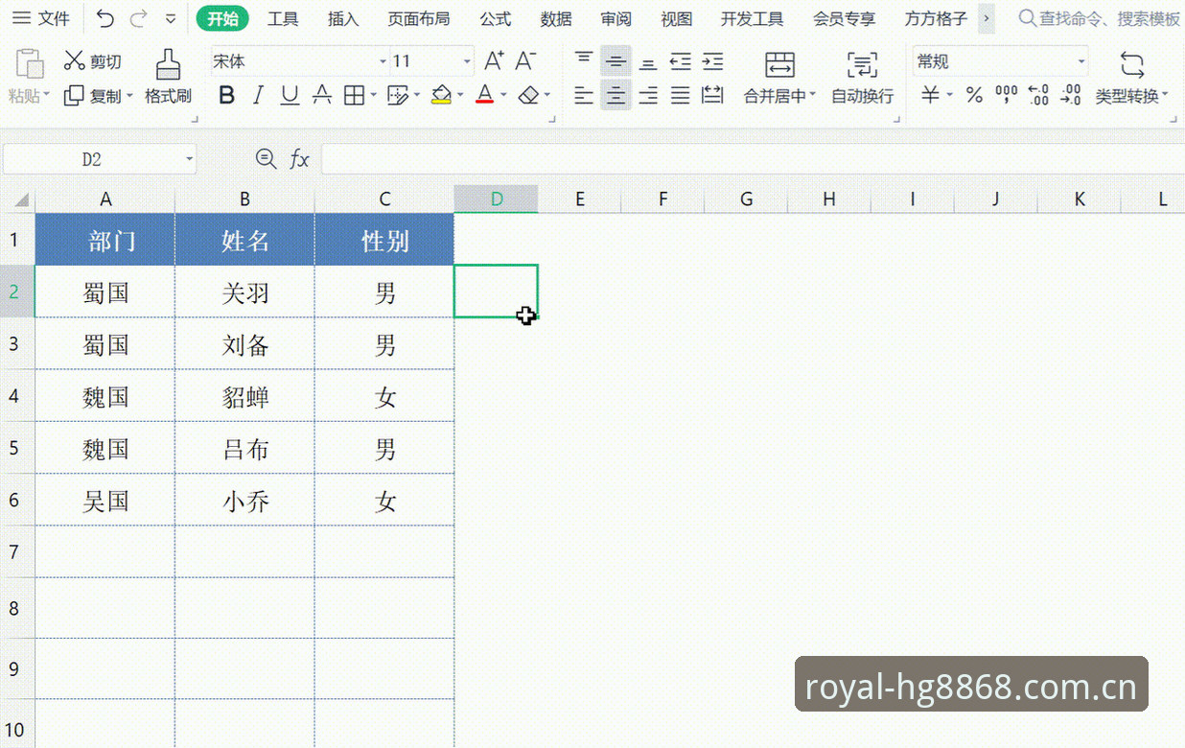Viewport: 1185px width, 748px height.
Task: Click the insert function fx icon
Action: (300, 159)
